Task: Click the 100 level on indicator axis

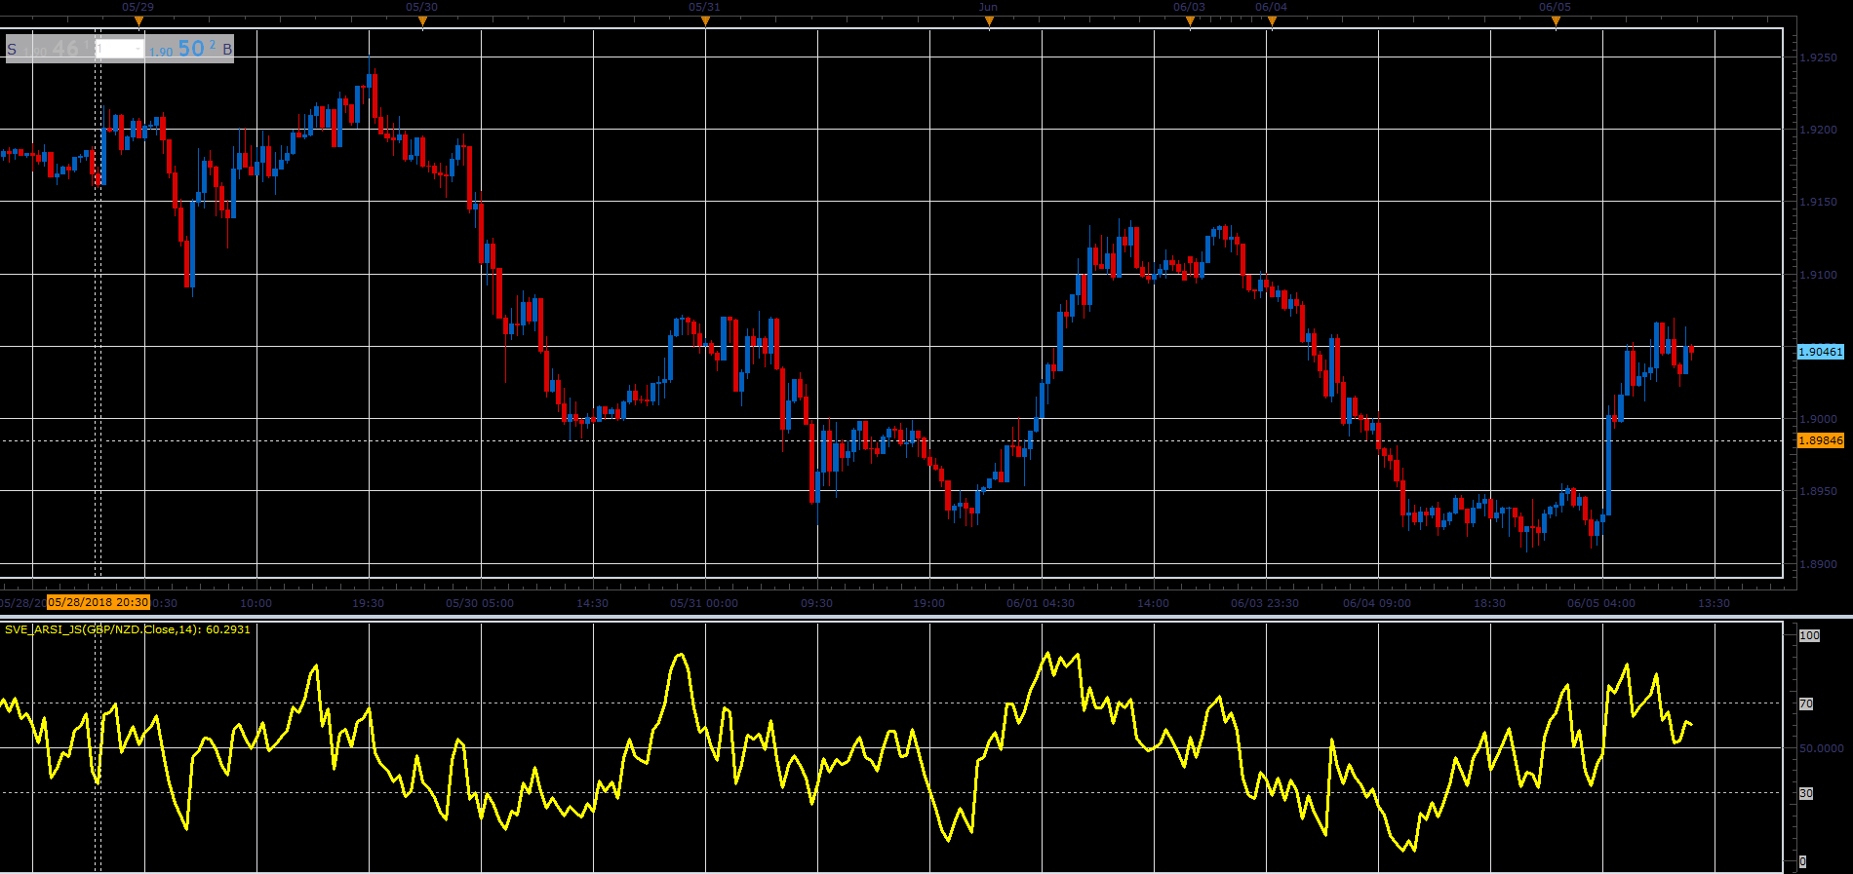Action: [1809, 635]
